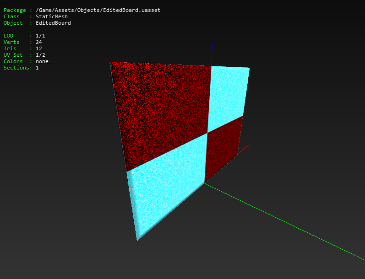Click the Sections value 1
365x279 pixels.
pyautogui.click(x=37, y=68)
